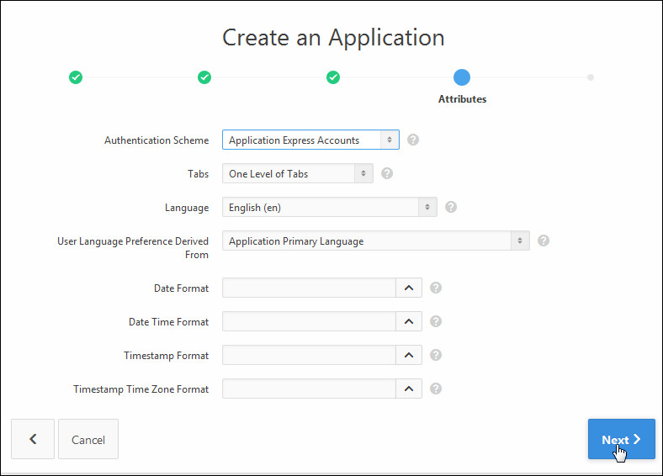Click help icon for Timestamp Time Zone Format
The image size is (663, 476).
pos(436,389)
